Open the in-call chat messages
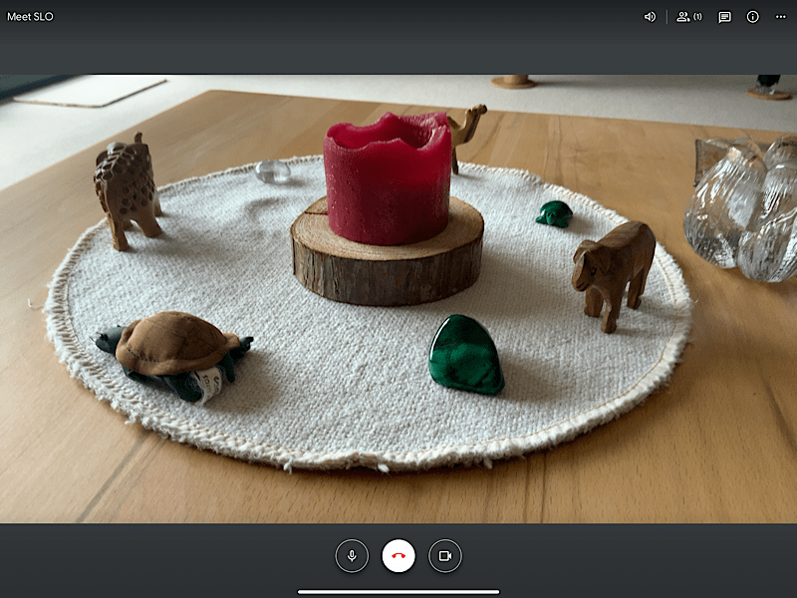Image resolution: width=797 pixels, height=598 pixels. point(724,17)
